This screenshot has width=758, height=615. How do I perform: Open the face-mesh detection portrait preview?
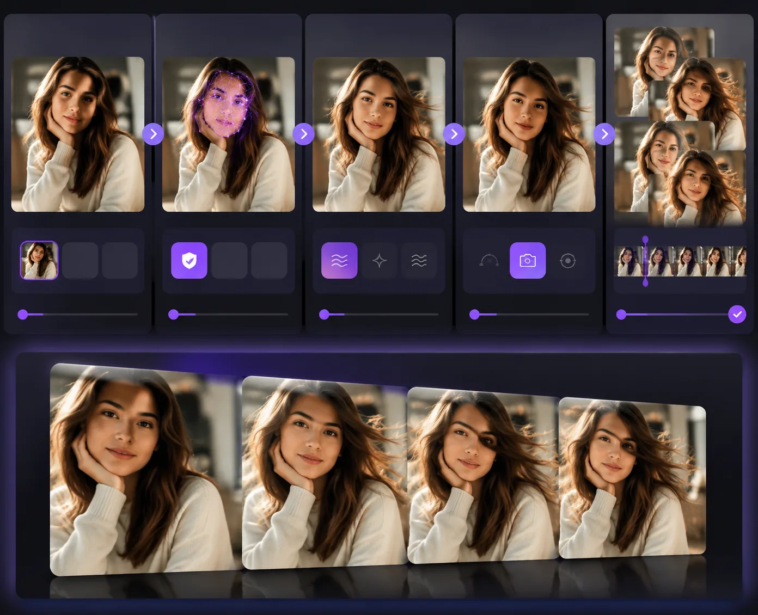tap(229, 134)
